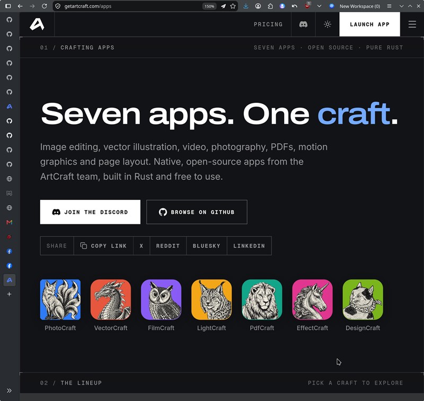Open the extensions puzzle-piece icon
This screenshot has width=424, height=401.
coord(270,6)
